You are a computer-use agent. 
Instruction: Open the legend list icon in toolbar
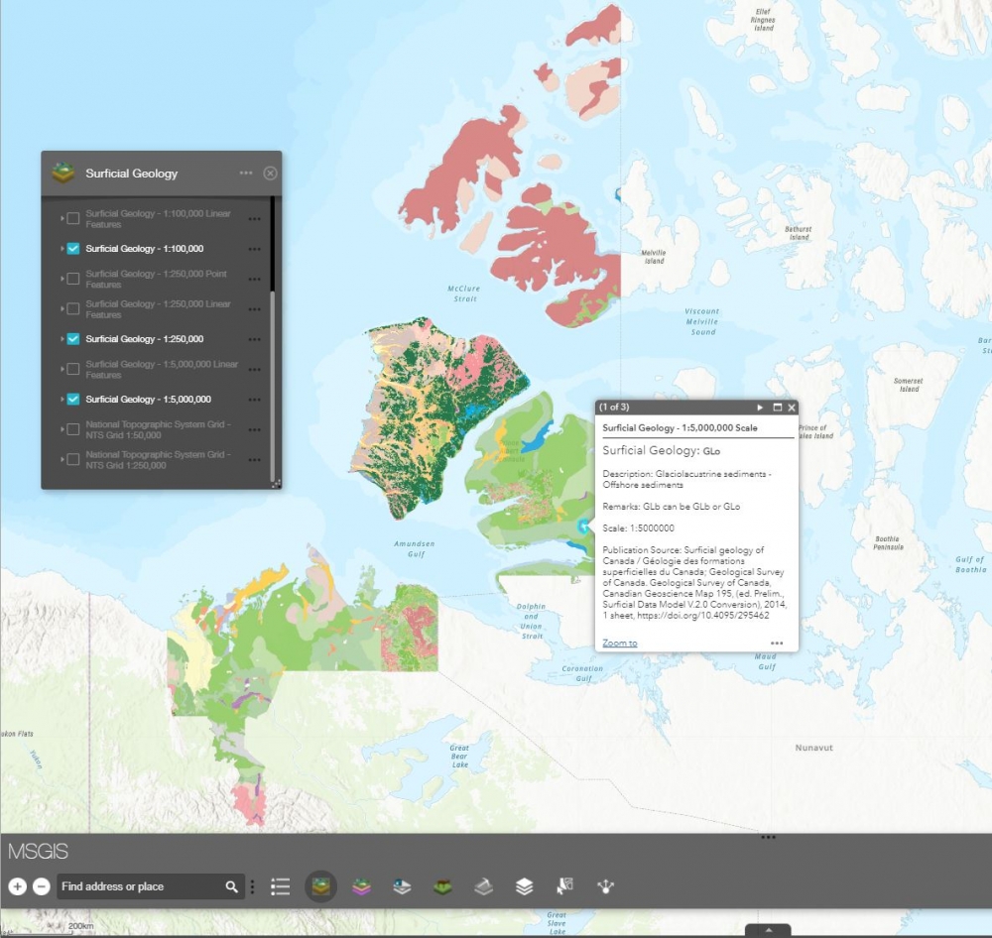281,886
